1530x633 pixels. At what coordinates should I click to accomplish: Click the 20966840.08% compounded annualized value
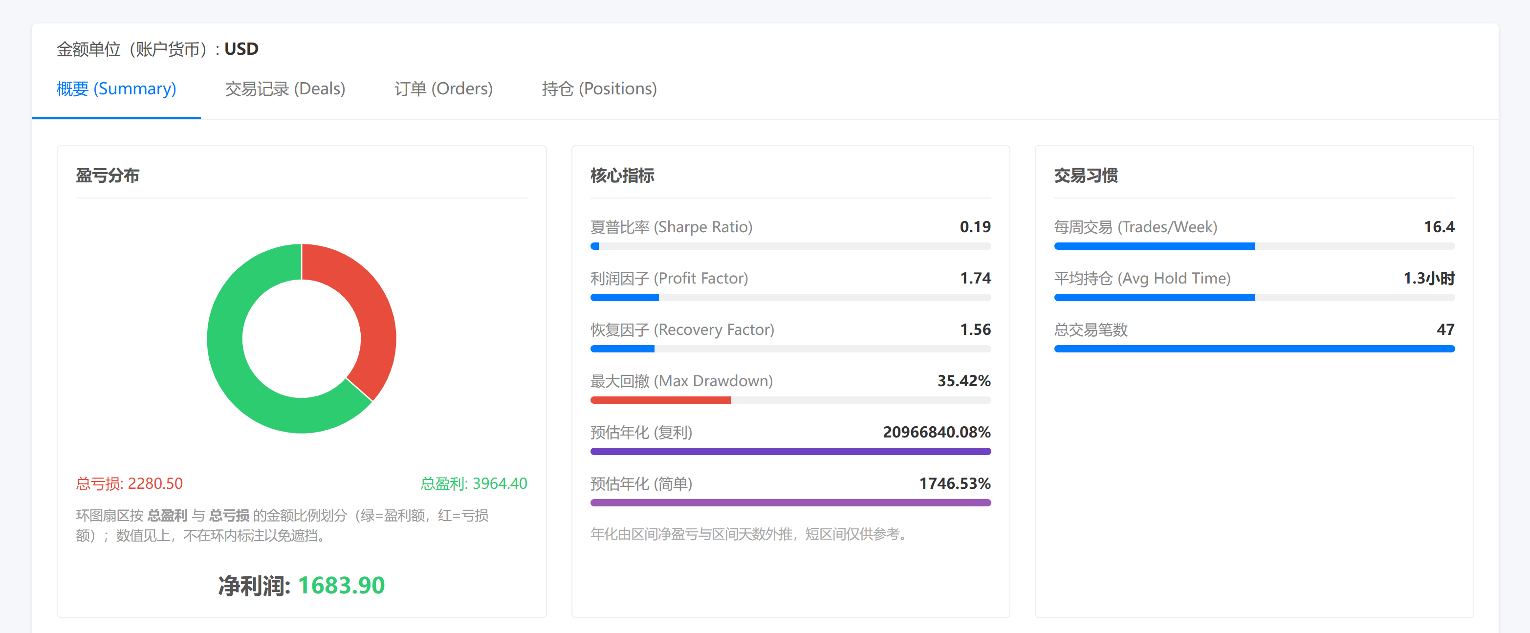pyautogui.click(x=936, y=432)
